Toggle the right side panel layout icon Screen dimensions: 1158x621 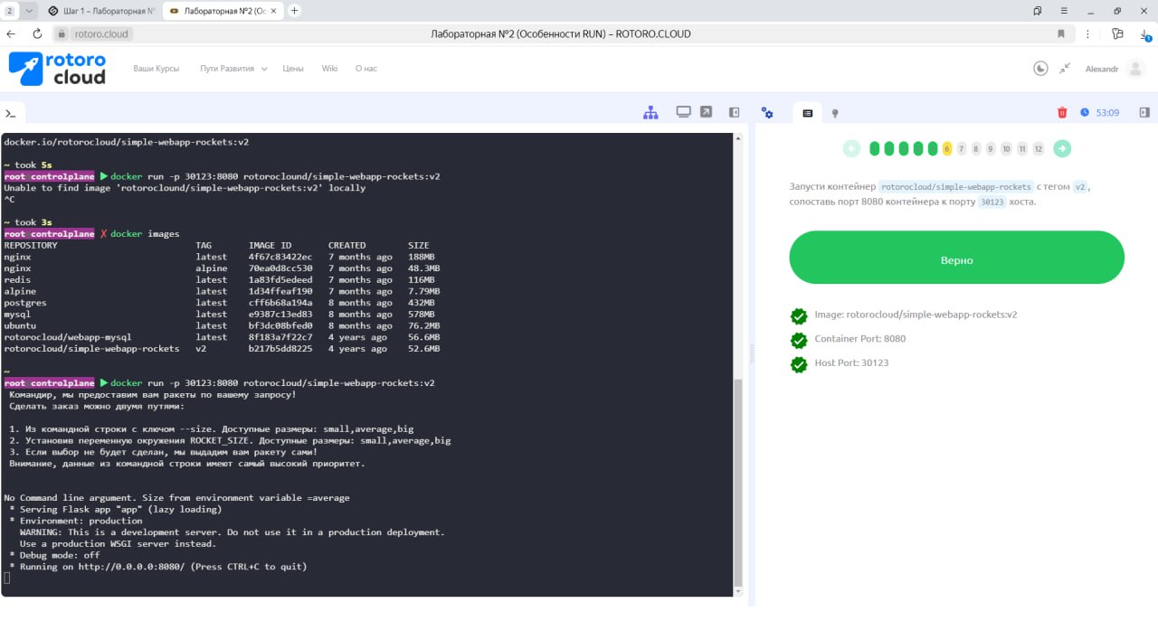(x=1144, y=113)
